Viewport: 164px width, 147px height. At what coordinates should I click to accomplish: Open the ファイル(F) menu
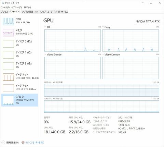coord(5,8)
